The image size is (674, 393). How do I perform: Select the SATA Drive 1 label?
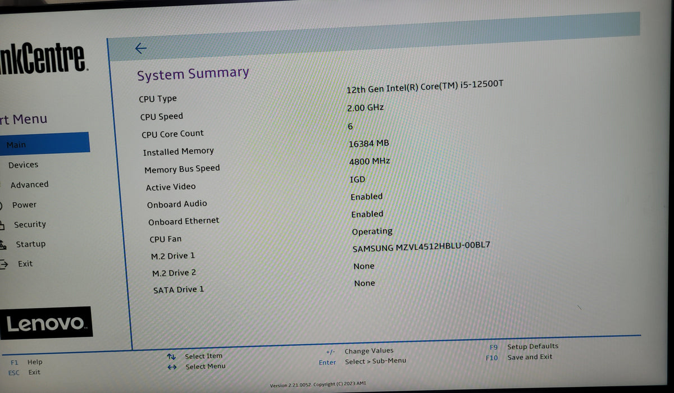pyautogui.click(x=179, y=290)
